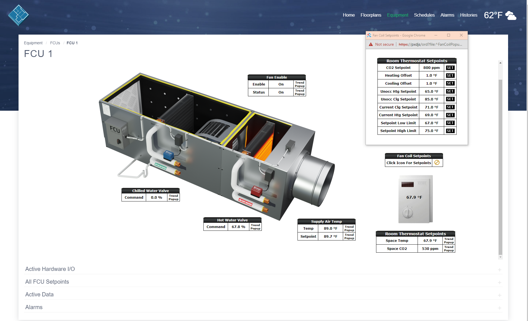
Task: Open Trend Popup for Fan Enable
Action: point(299,84)
